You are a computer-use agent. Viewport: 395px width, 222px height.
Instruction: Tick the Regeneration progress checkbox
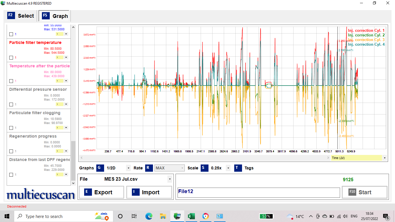coord(11,151)
